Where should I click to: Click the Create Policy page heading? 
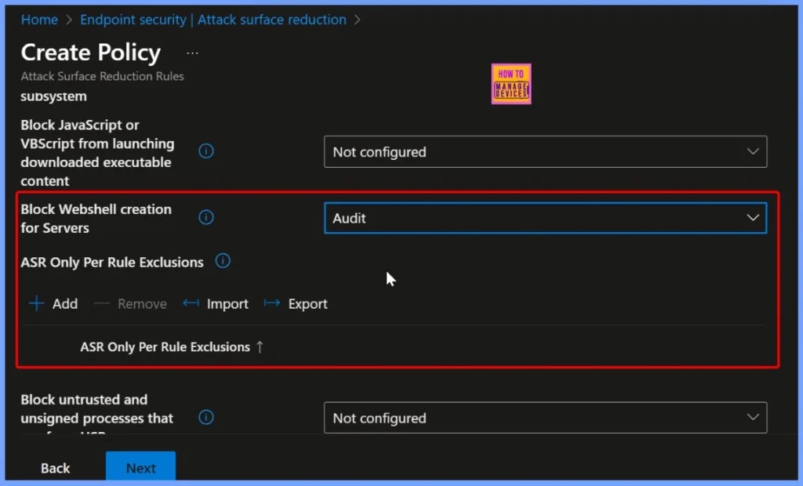click(x=90, y=53)
